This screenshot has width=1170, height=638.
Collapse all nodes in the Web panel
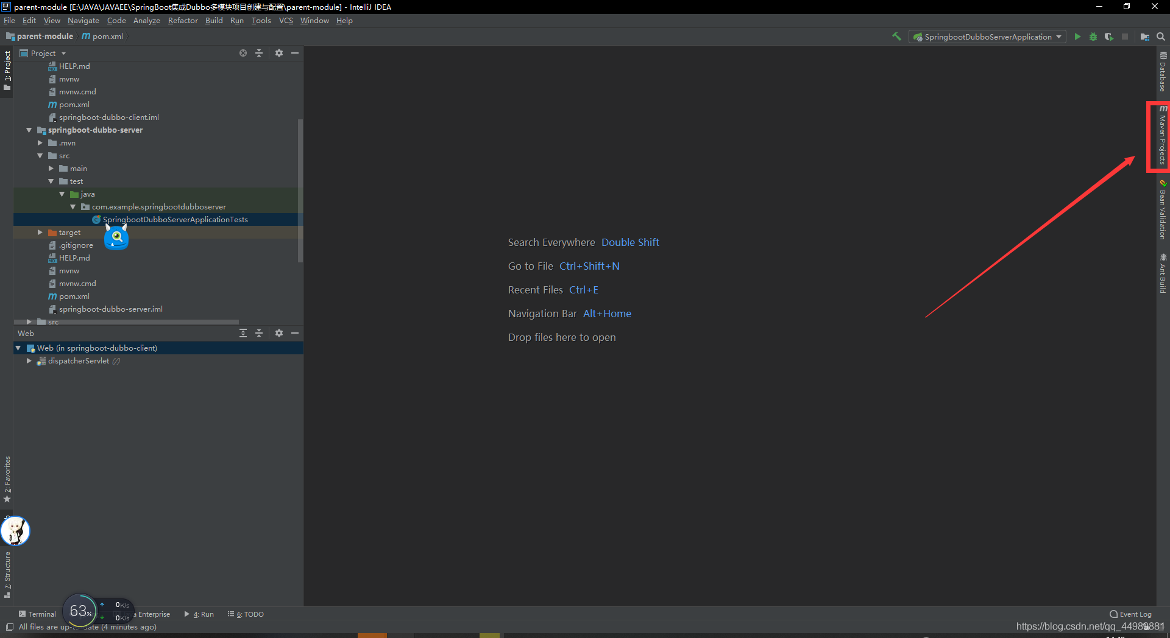[x=259, y=333]
